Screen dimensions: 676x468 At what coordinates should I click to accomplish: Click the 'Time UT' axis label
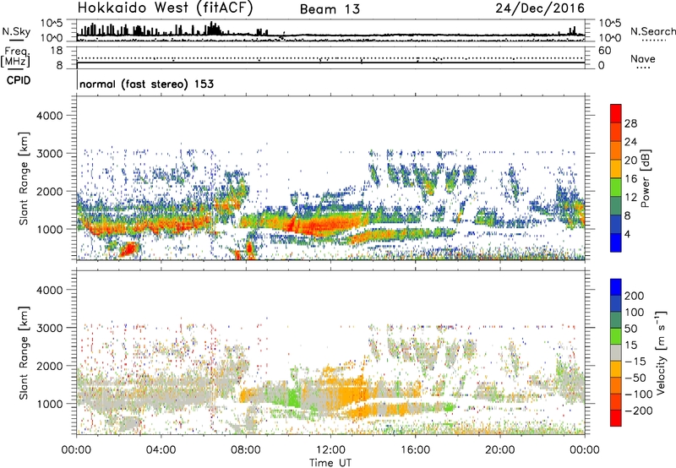click(x=330, y=463)
